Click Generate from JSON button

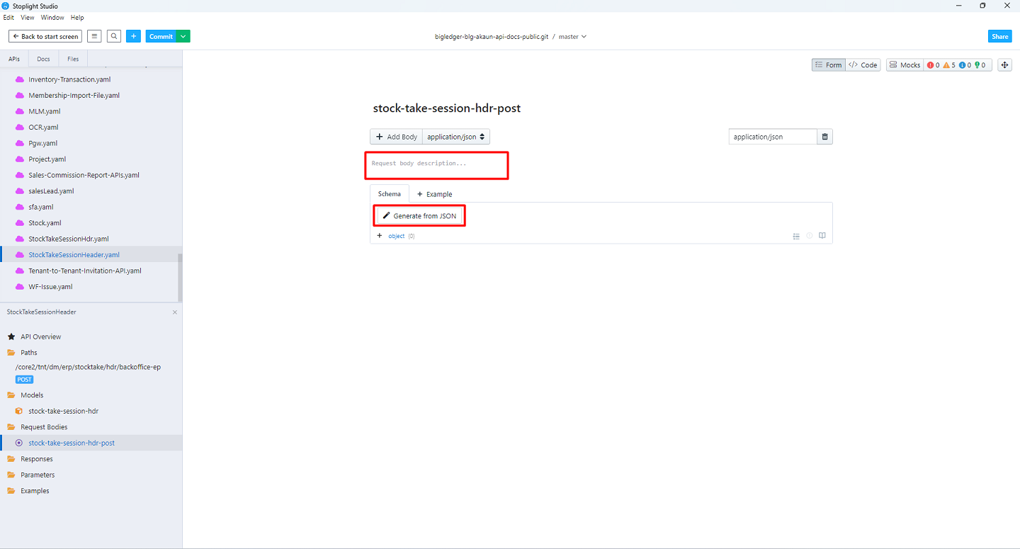point(419,215)
